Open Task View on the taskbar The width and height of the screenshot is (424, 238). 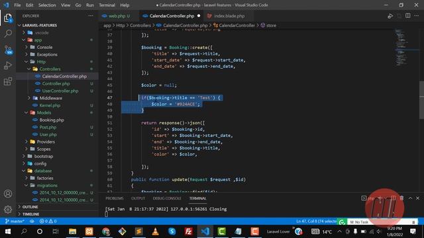click(x=56, y=231)
